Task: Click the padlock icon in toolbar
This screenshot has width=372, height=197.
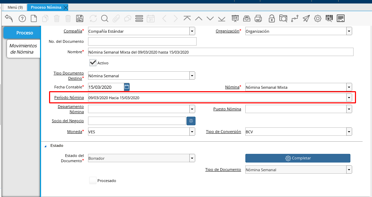Action: [271, 18]
